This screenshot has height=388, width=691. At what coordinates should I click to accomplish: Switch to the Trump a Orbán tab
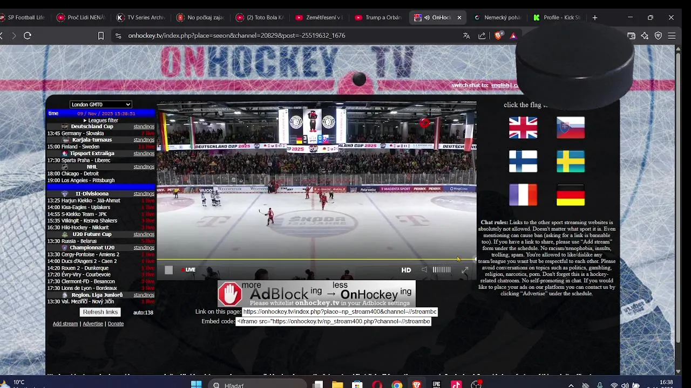[378, 17]
